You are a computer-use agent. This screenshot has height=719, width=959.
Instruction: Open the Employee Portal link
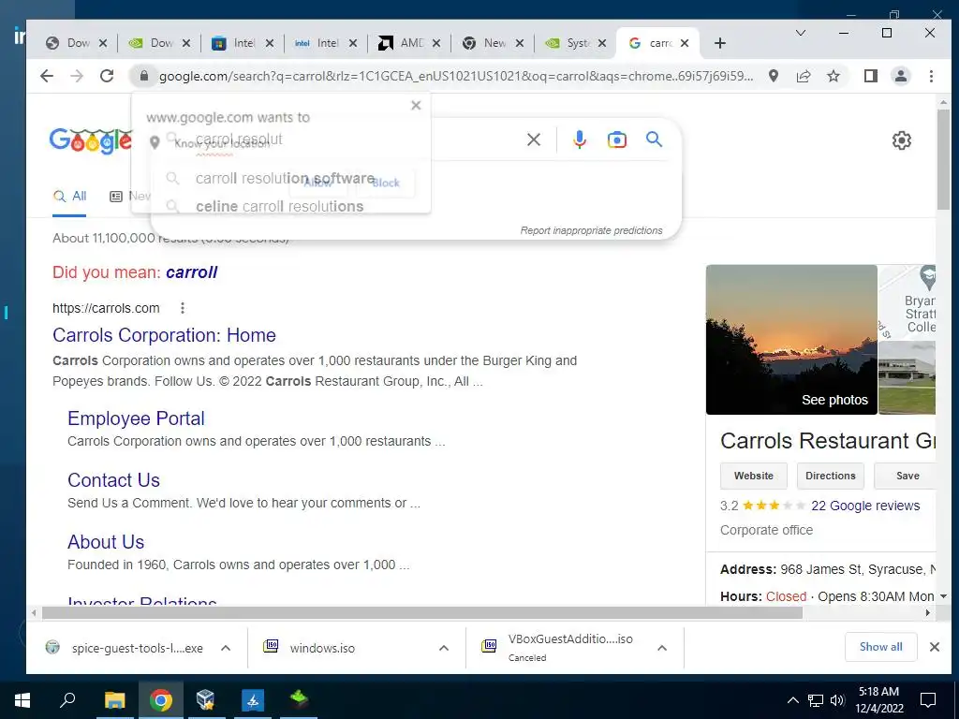click(136, 418)
